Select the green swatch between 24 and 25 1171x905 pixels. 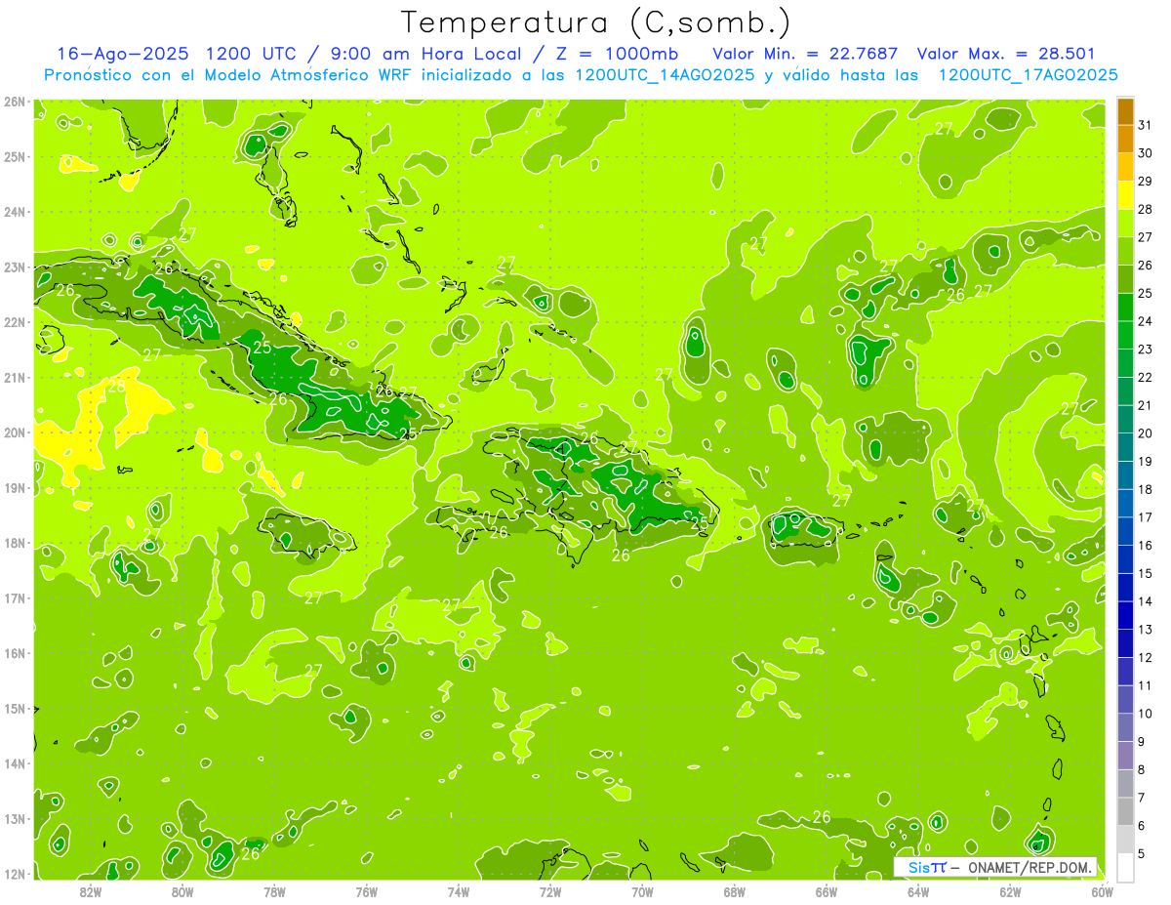click(1125, 307)
